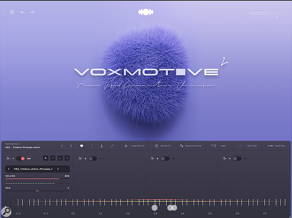Click the C2 keyboard label
The height and width of the screenshot is (218, 292).
tap(128, 213)
